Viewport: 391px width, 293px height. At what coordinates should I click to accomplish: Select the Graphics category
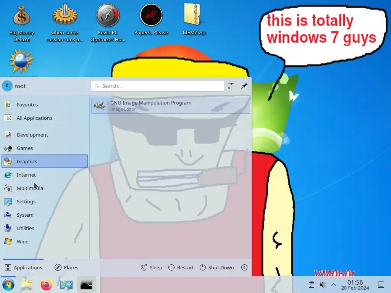pyautogui.click(x=45, y=161)
